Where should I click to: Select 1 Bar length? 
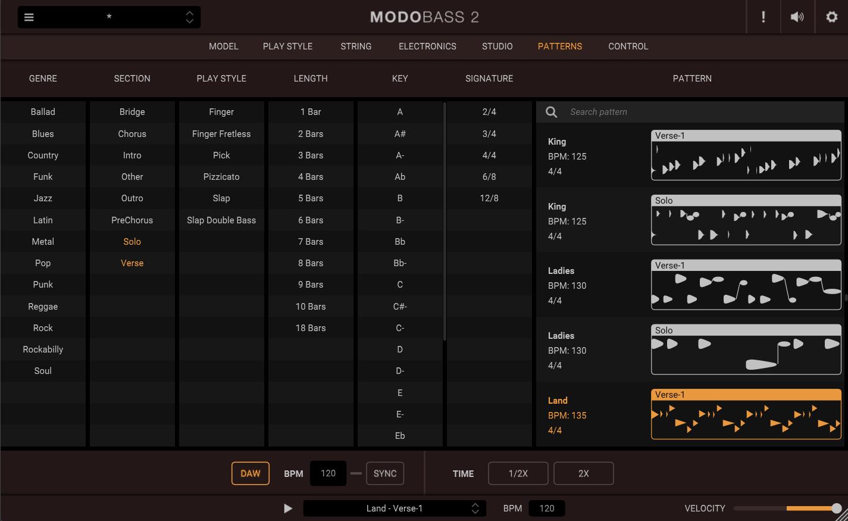point(311,112)
